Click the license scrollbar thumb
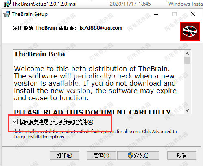This screenshot has width=203, height=166. (188, 60)
